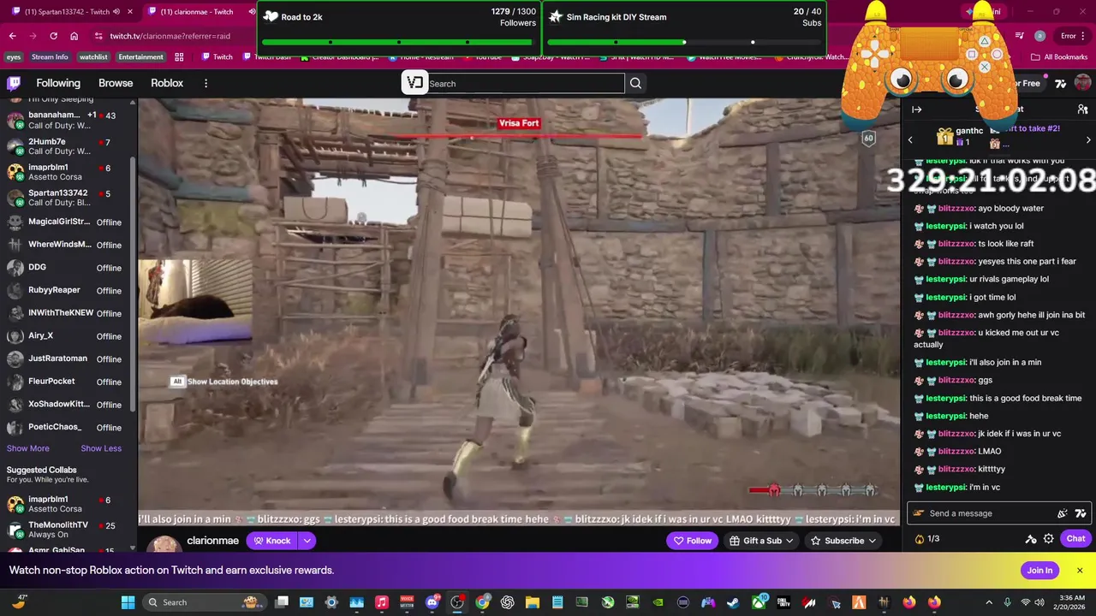Open the Gift a Sub dropdown
This screenshot has width=1096, height=616.
tap(761, 541)
